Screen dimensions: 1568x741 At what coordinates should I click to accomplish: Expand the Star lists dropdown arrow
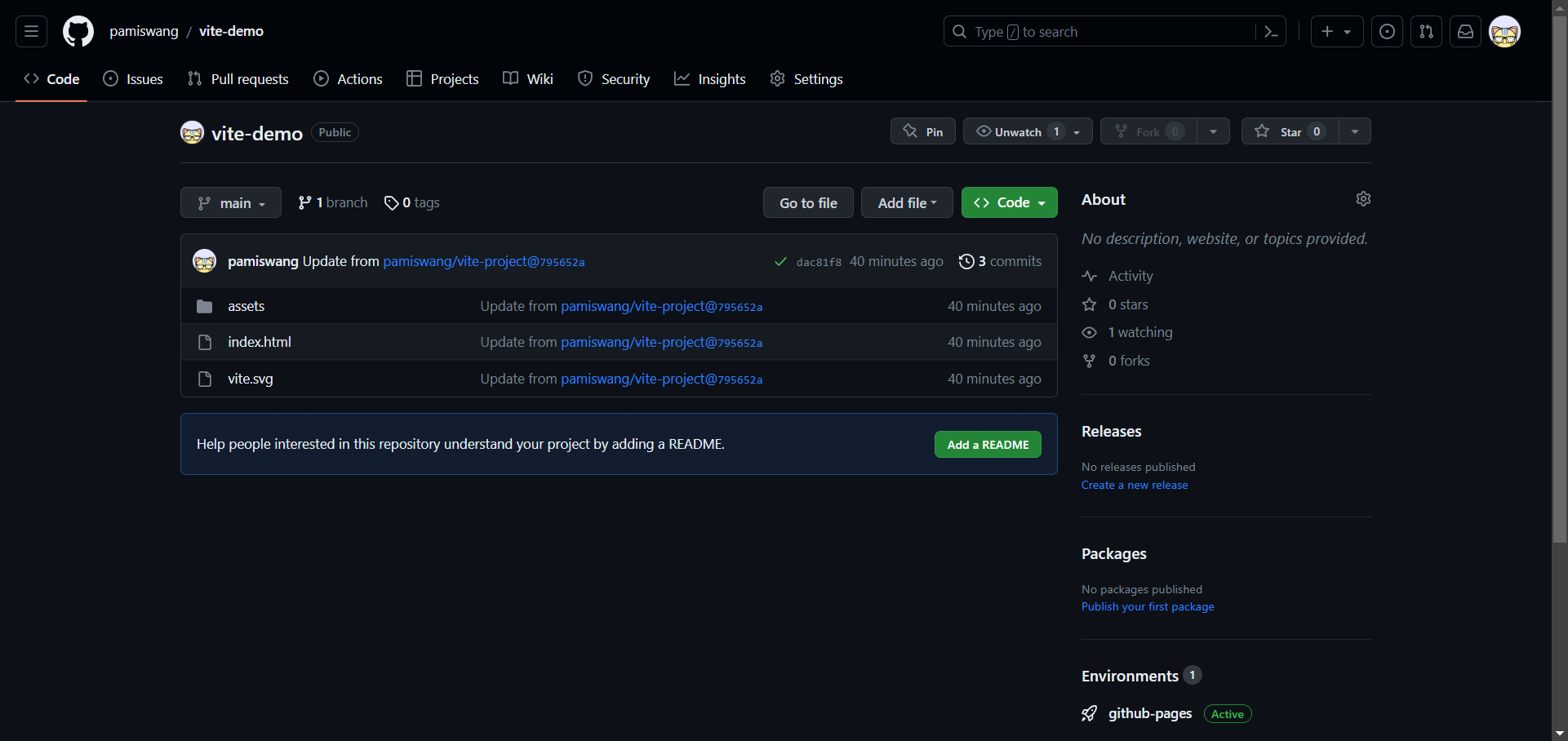pyautogui.click(x=1355, y=131)
